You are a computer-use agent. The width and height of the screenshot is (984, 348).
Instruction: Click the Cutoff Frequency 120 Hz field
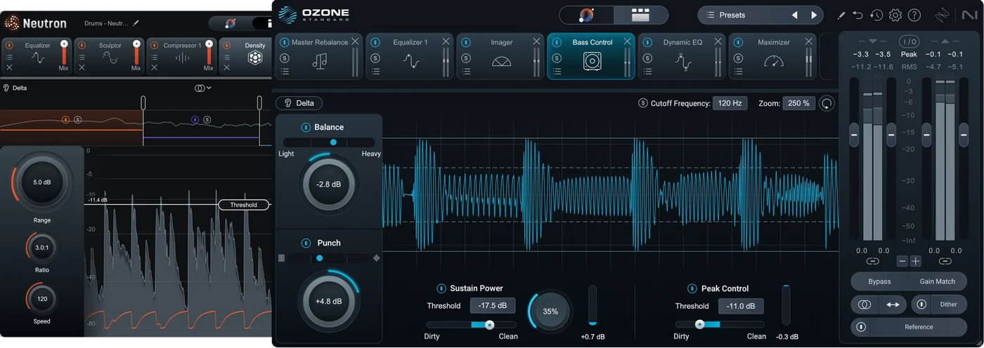click(x=730, y=103)
